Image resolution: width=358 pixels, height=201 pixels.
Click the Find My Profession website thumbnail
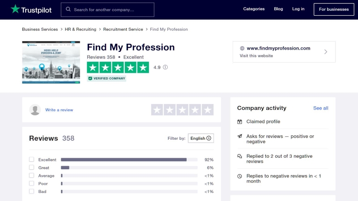(x=51, y=62)
